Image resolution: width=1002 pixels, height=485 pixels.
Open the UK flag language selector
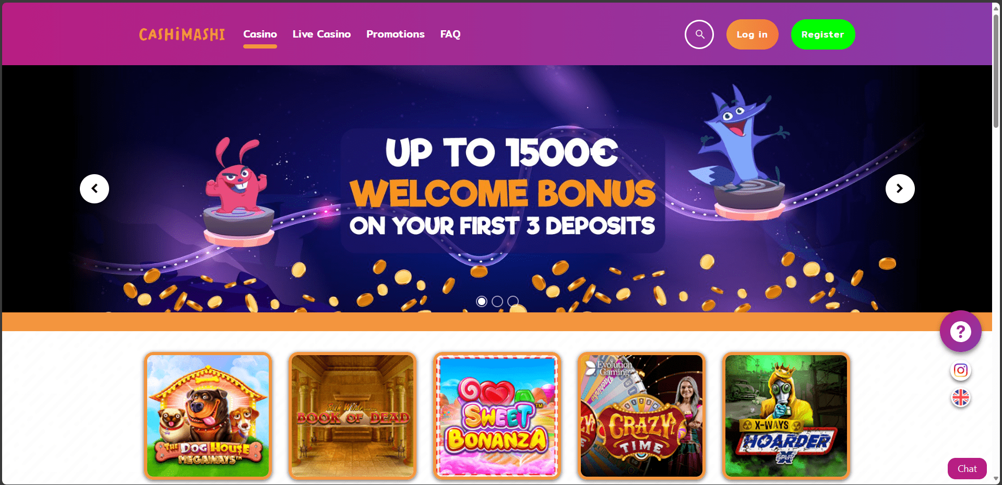pos(960,398)
